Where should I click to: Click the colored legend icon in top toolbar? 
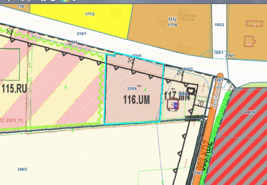[65, 1]
